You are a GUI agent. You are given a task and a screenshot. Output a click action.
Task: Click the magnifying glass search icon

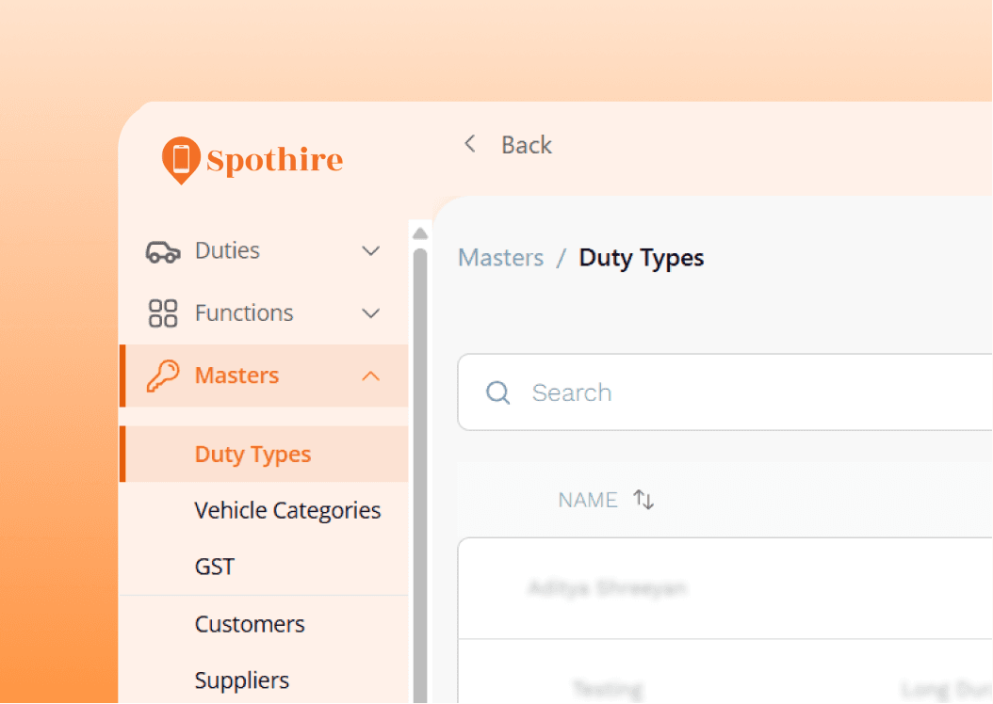tap(497, 392)
